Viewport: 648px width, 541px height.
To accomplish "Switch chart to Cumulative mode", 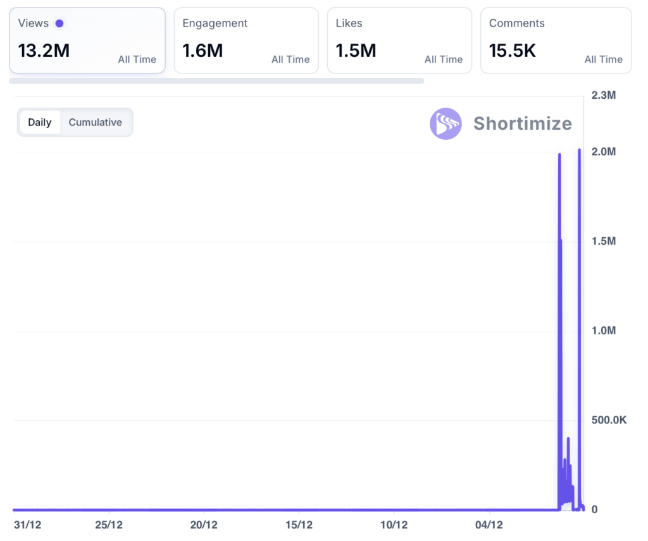I will coord(96,122).
